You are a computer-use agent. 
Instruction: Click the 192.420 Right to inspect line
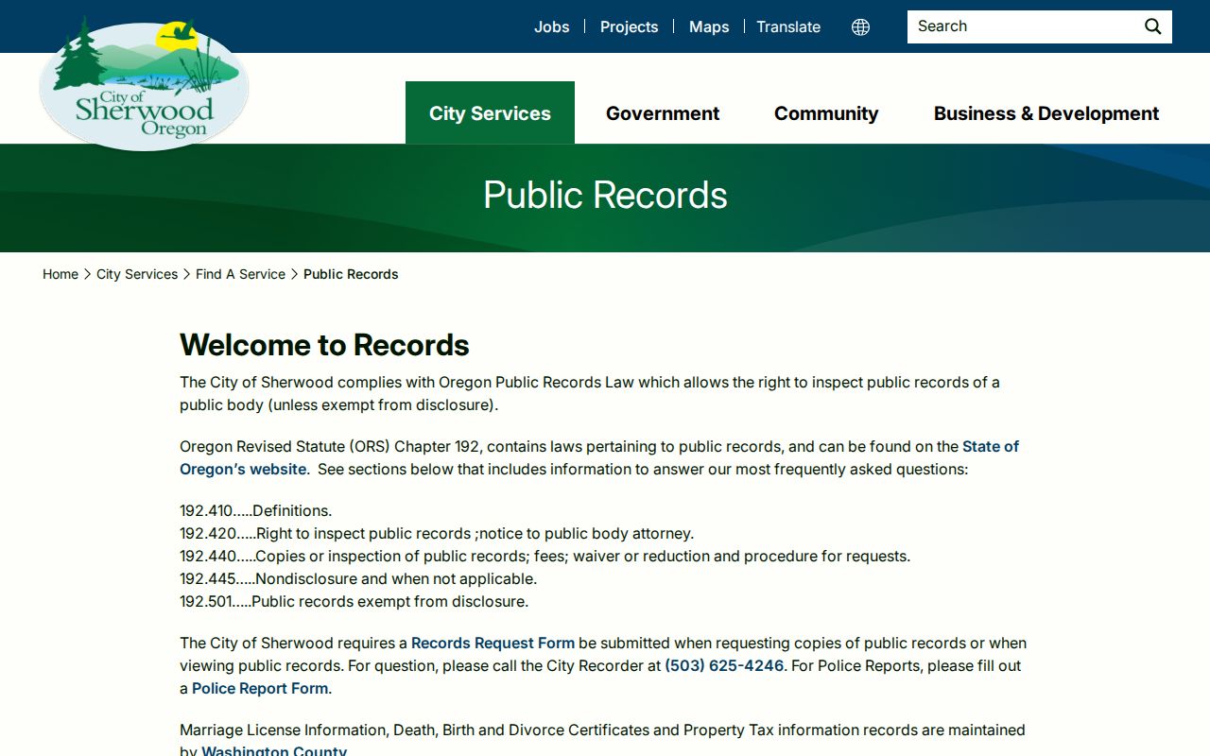[x=437, y=533]
